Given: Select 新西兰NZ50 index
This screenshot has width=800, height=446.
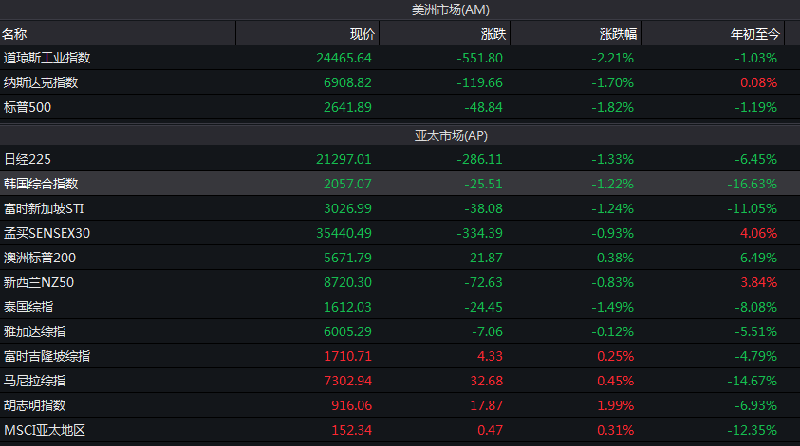Looking at the screenshot, I should [39, 282].
